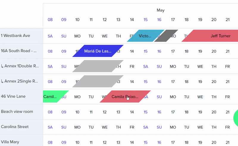Select the dark gray block on 1 Westbank Ave
This screenshot has width=238, height=146.
166,36
